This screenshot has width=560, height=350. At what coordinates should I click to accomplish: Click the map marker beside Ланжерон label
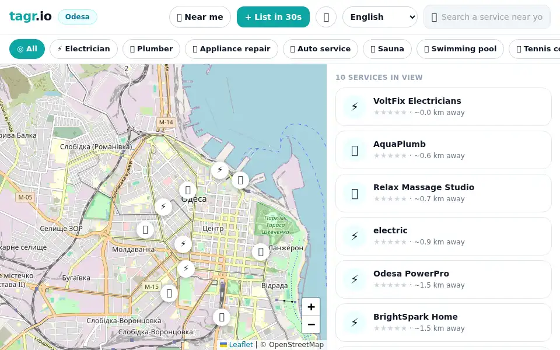click(261, 252)
